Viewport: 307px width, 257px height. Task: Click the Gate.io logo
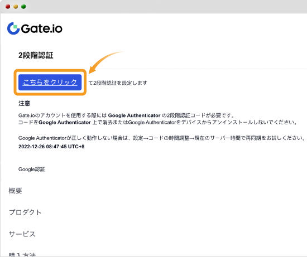35,28
